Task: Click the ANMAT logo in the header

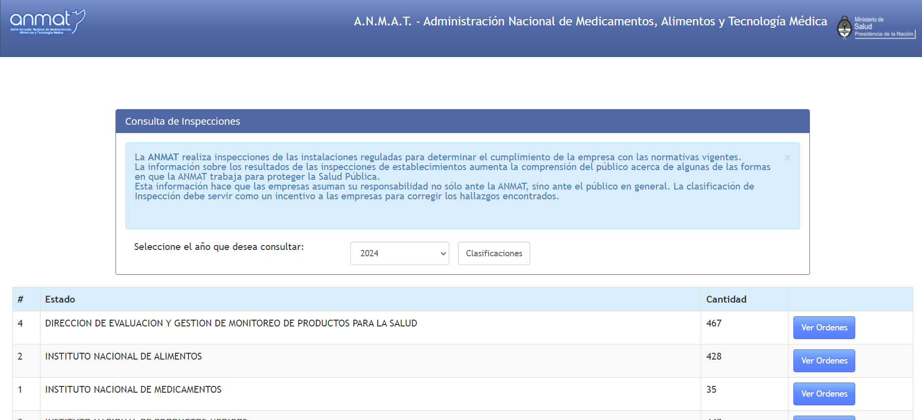Action: (x=47, y=21)
